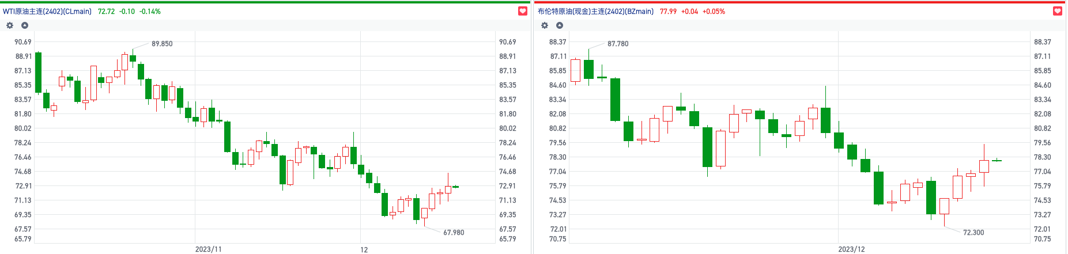Image resolution: width=1068 pixels, height=254 pixels.
Task: Open settings gear for Brent crude chart
Action: (545, 25)
